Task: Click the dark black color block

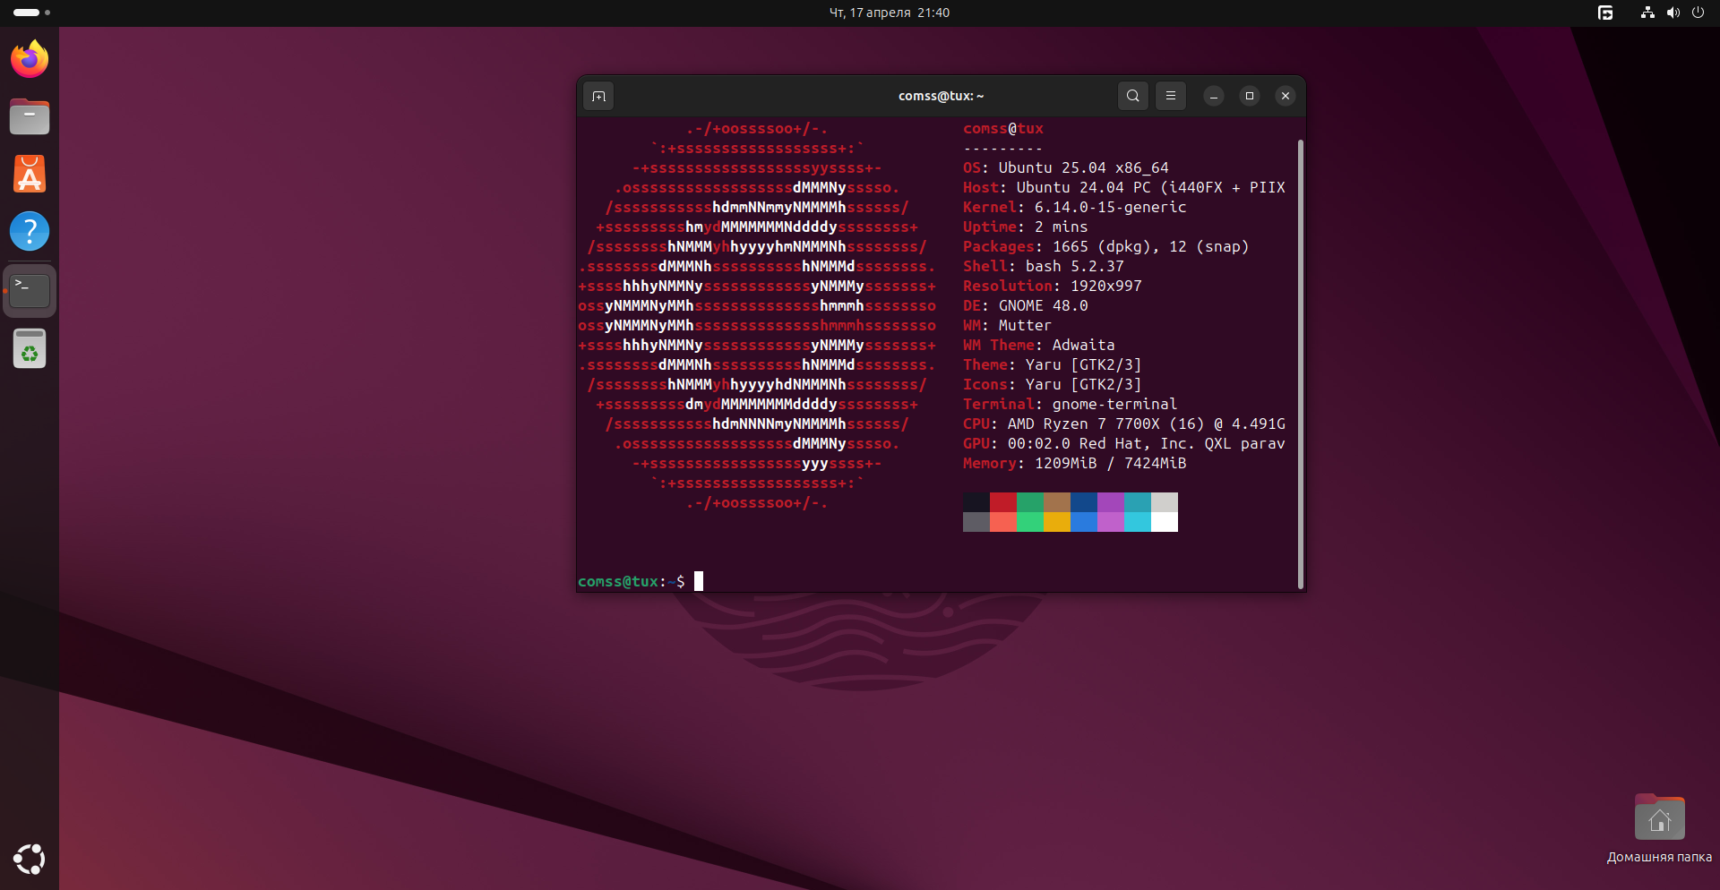Action: pos(976,502)
